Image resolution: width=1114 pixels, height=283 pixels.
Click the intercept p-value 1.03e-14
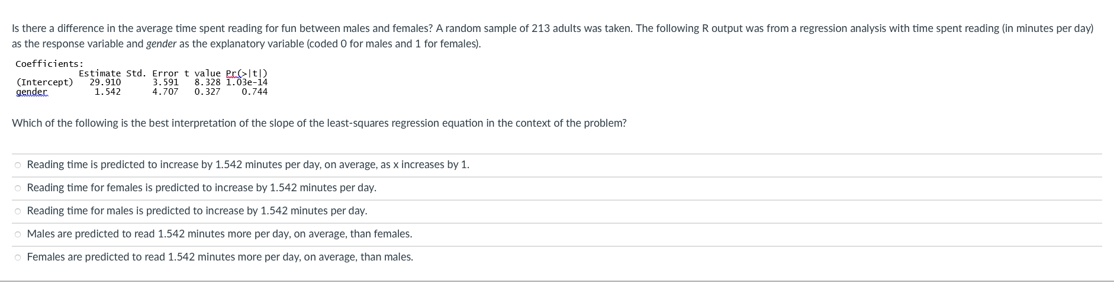247,82
